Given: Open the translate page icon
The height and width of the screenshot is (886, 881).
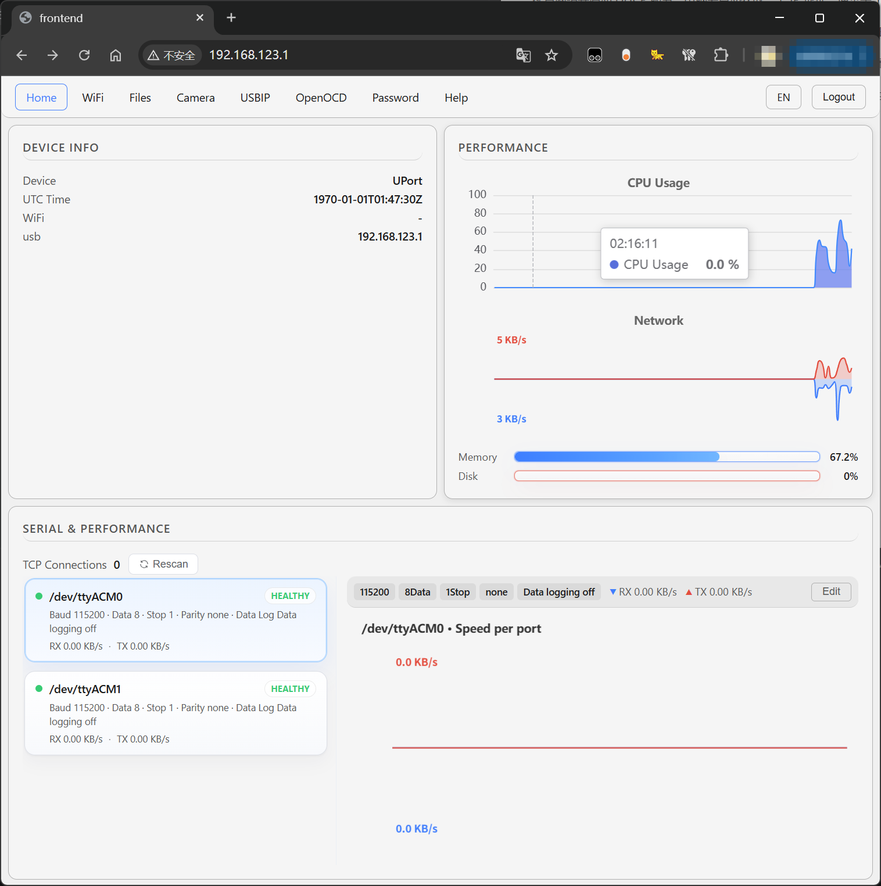Looking at the screenshot, I should click(x=524, y=55).
